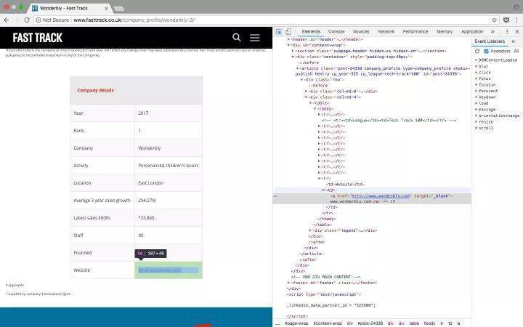The height and width of the screenshot is (327, 523).
Task: Click the shield extension icon in toolbar
Action: click(506, 20)
